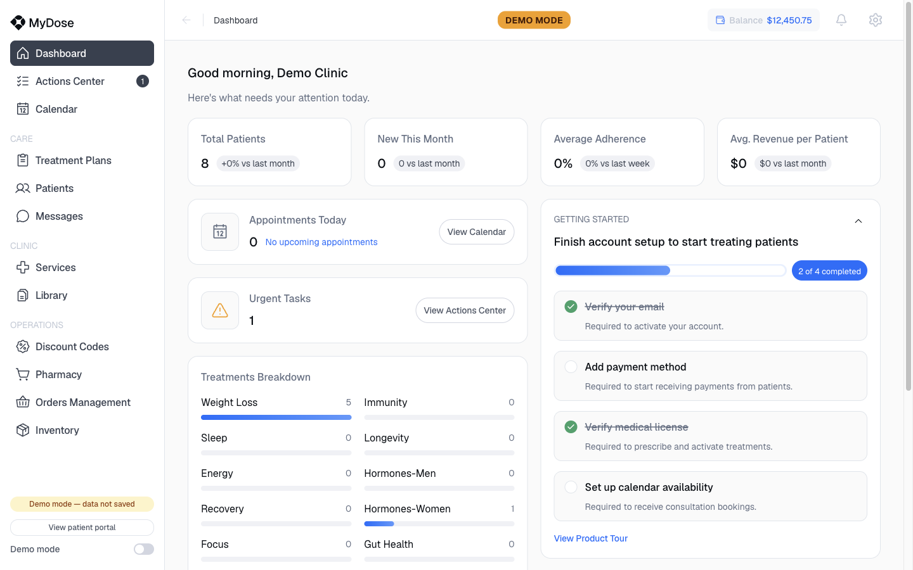
Task: Check the Set up calendar availability circle
Action: click(x=571, y=487)
